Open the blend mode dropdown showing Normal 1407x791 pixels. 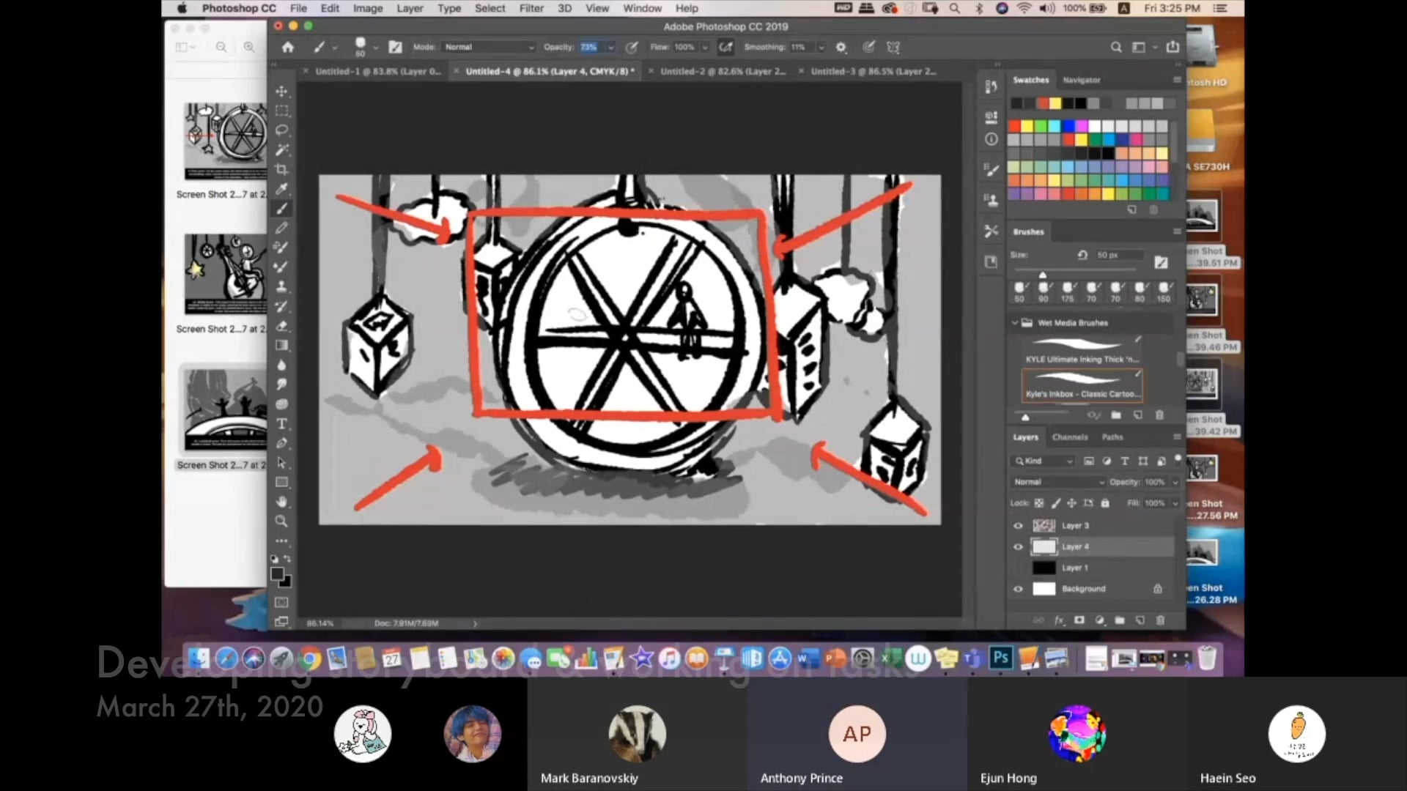[x=1059, y=482]
